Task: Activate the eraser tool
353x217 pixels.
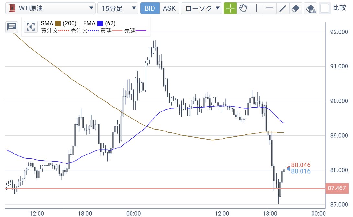Action: coord(295,8)
